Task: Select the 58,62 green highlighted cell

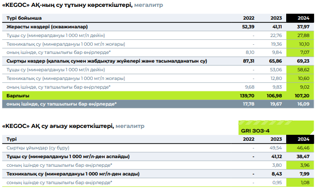Action: click(302, 69)
